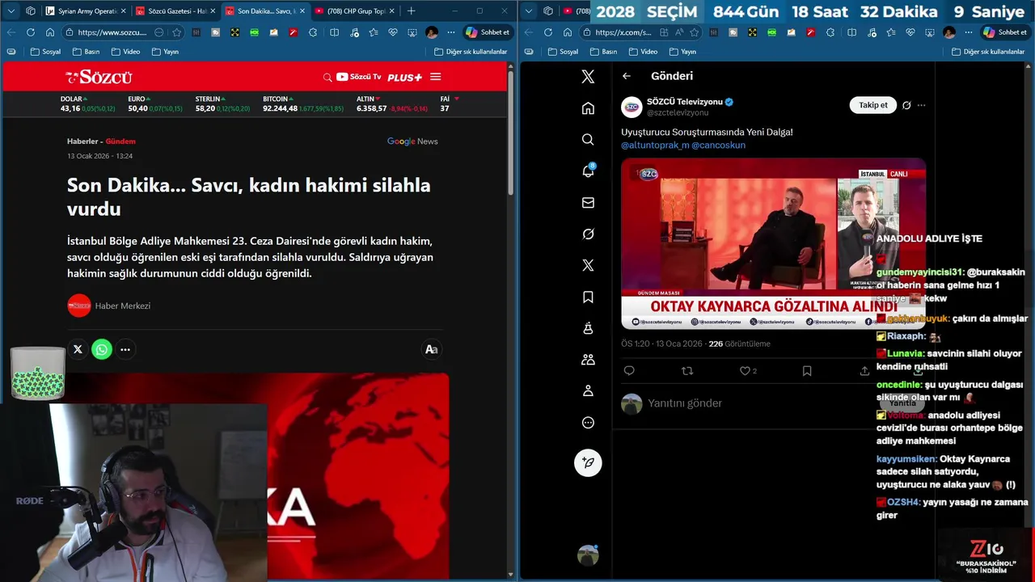Click the Gündem category link
This screenshot has width=1035, height=582.
[x=120, y=141]
